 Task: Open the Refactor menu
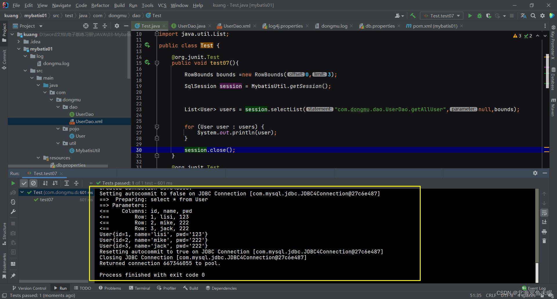click(100, 5)
